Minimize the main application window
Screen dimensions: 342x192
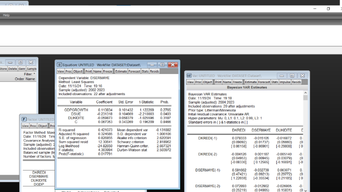(315, 9)
